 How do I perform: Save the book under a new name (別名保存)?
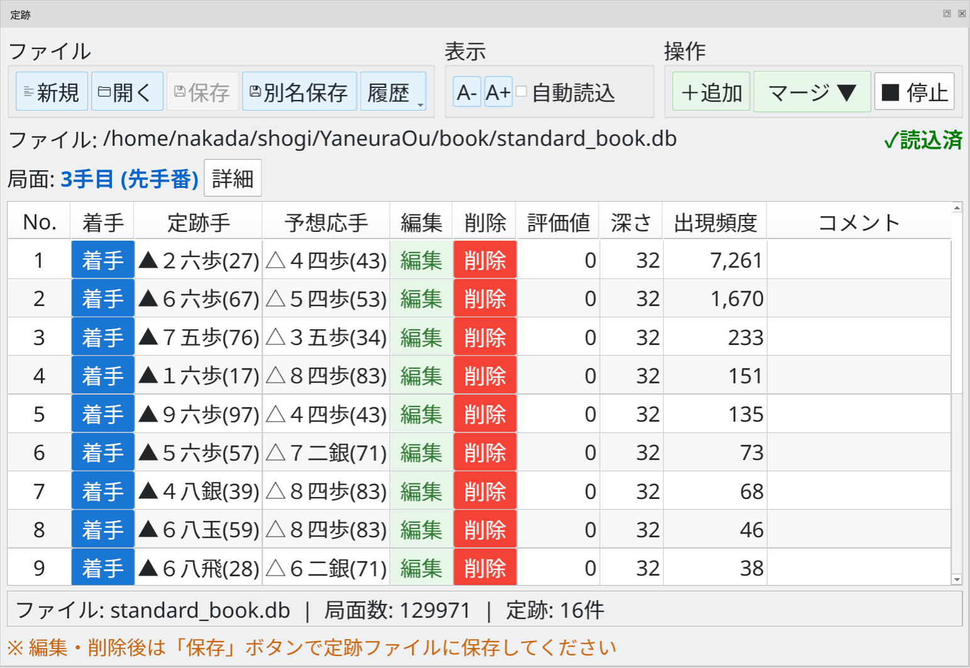pyautogui.click(x=300, y=91)
